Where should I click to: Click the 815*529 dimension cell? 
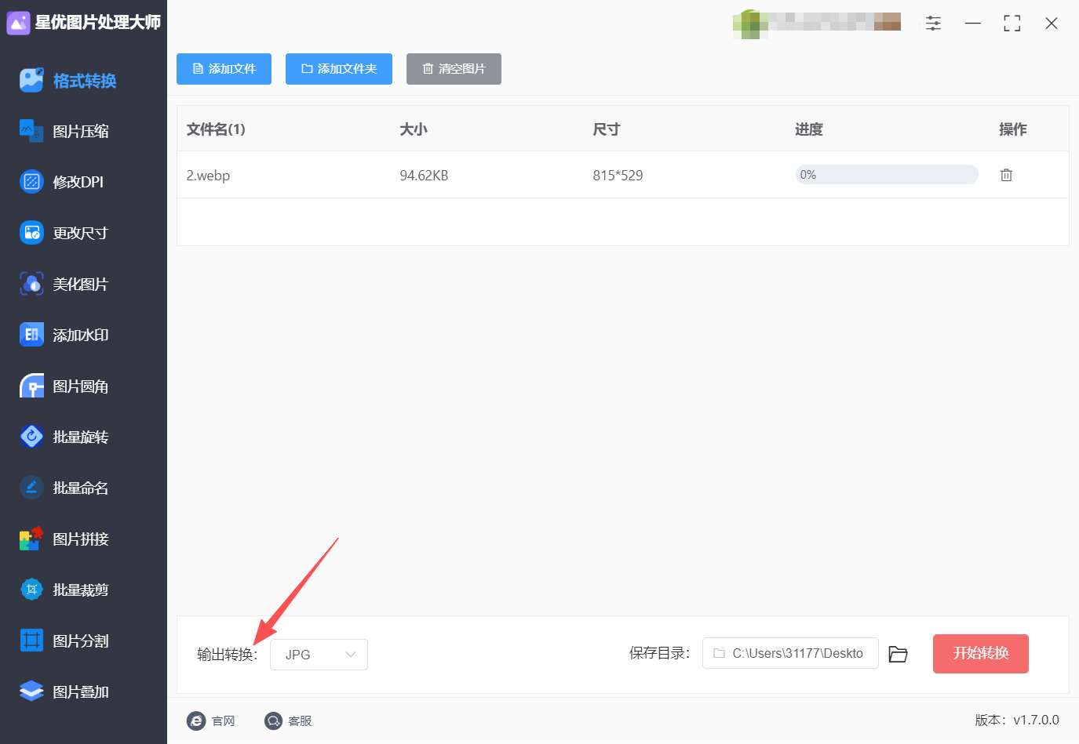(x=618, y=176)
